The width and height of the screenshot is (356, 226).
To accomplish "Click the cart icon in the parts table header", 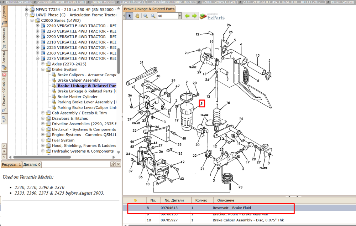I will pos(135,200).
